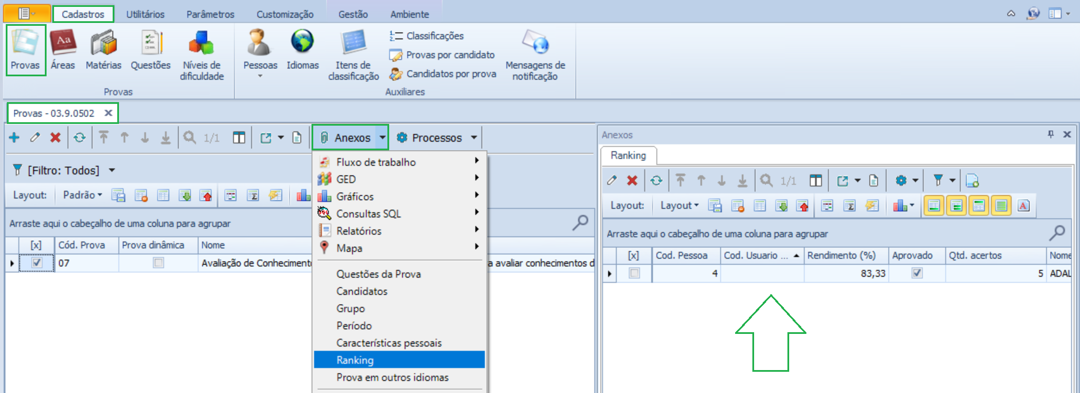The height and width of the screenshot is (393, 1080).
Task: Select the Ranking tab in Anexos panel
Action: 628,155
